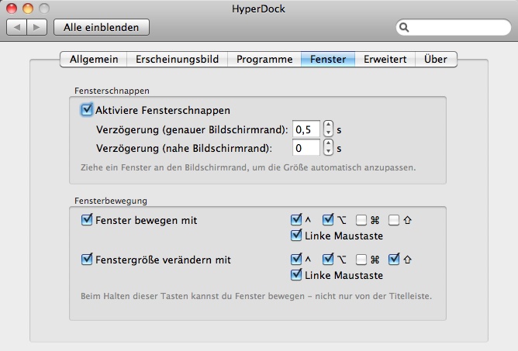Toggle the Fenstergröße verändern mit checkbox
518x351 pixels.
click(87, 260)
